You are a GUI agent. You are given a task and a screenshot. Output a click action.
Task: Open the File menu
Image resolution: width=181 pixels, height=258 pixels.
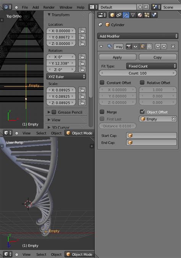pos(25,7)
